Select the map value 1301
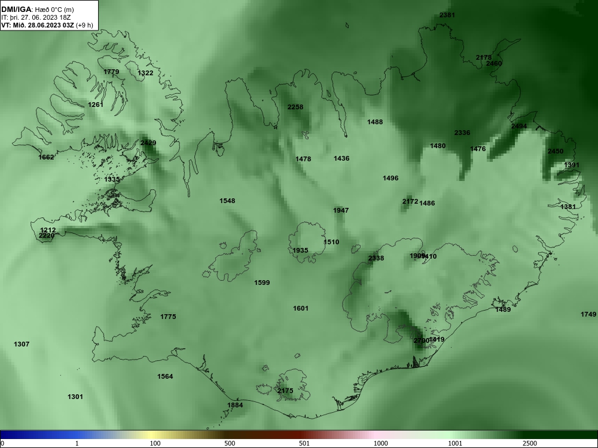This screenshot has height=448, width=598. [x=75, y=397]
